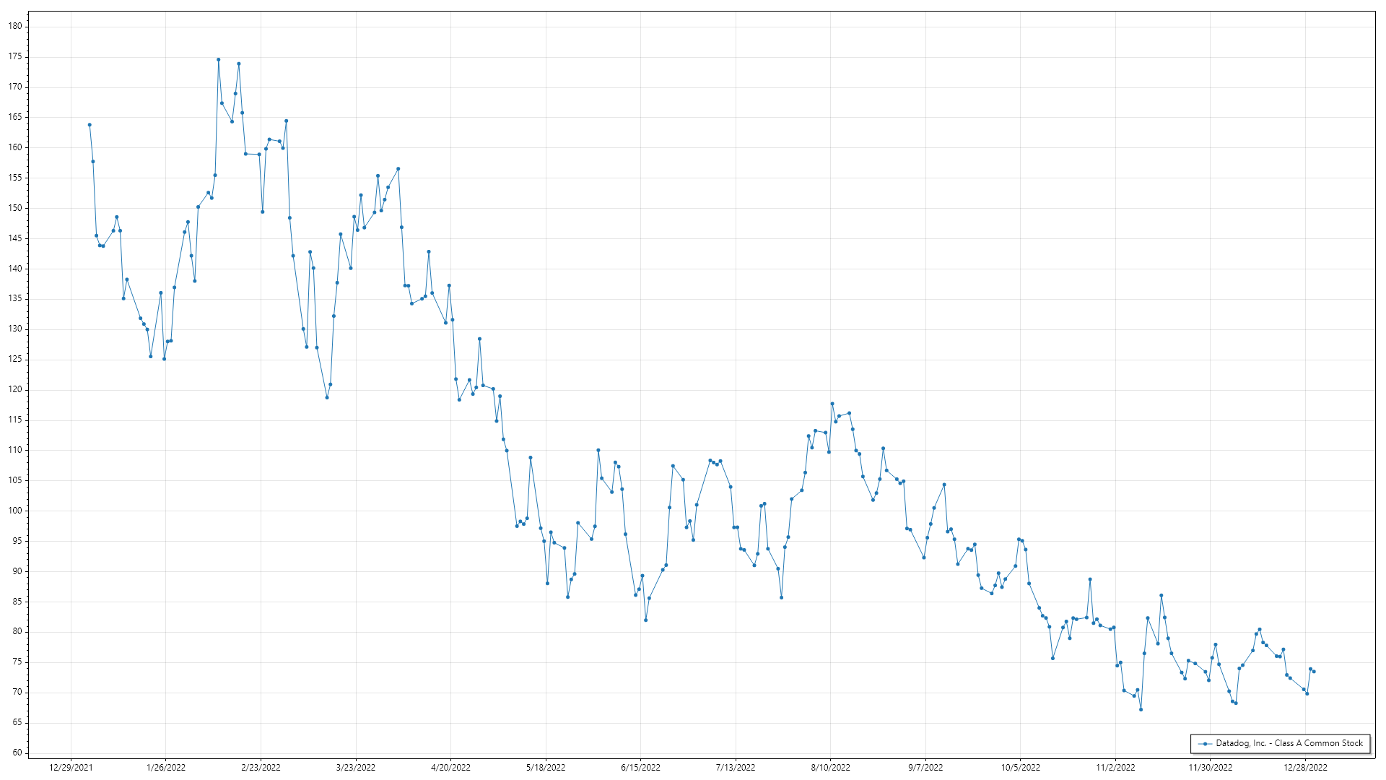Click the 12/28/2022 x-axis date label

point(1305,768)
